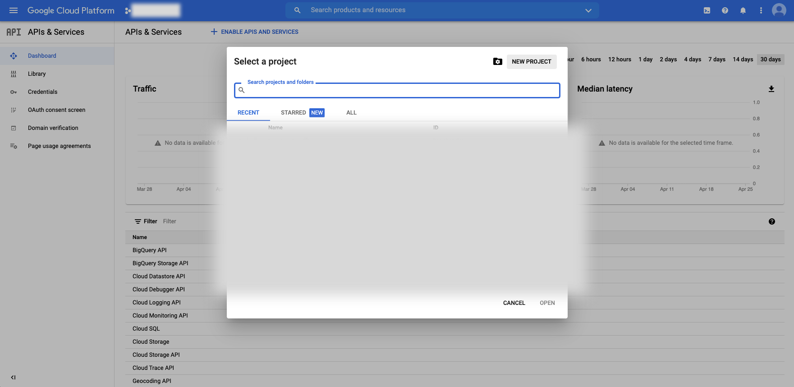Open the three-dot settings menu
The width and height of the screenshot is (794, 387).
(x=761, y=10)
